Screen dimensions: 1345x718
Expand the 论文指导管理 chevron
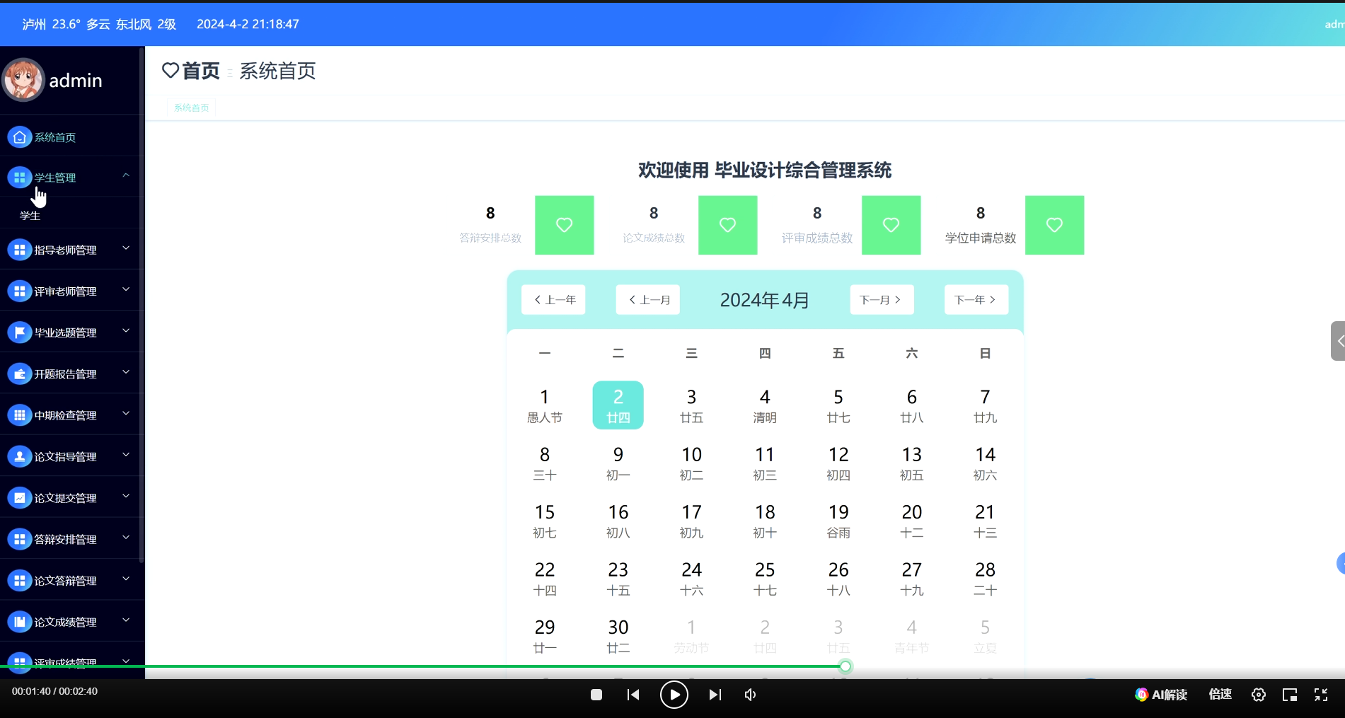pos(126,455)
